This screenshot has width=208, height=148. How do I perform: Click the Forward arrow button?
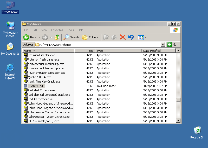point(45,37)
